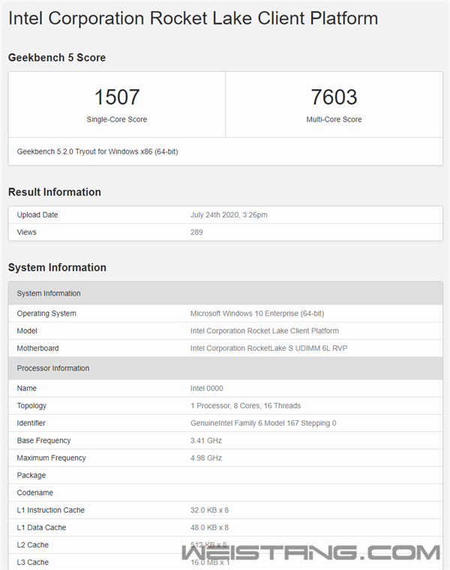The height and width of the screenshot is (570, 450).
Task: Select the Single-Core Score label
Action: coord(117,119)
